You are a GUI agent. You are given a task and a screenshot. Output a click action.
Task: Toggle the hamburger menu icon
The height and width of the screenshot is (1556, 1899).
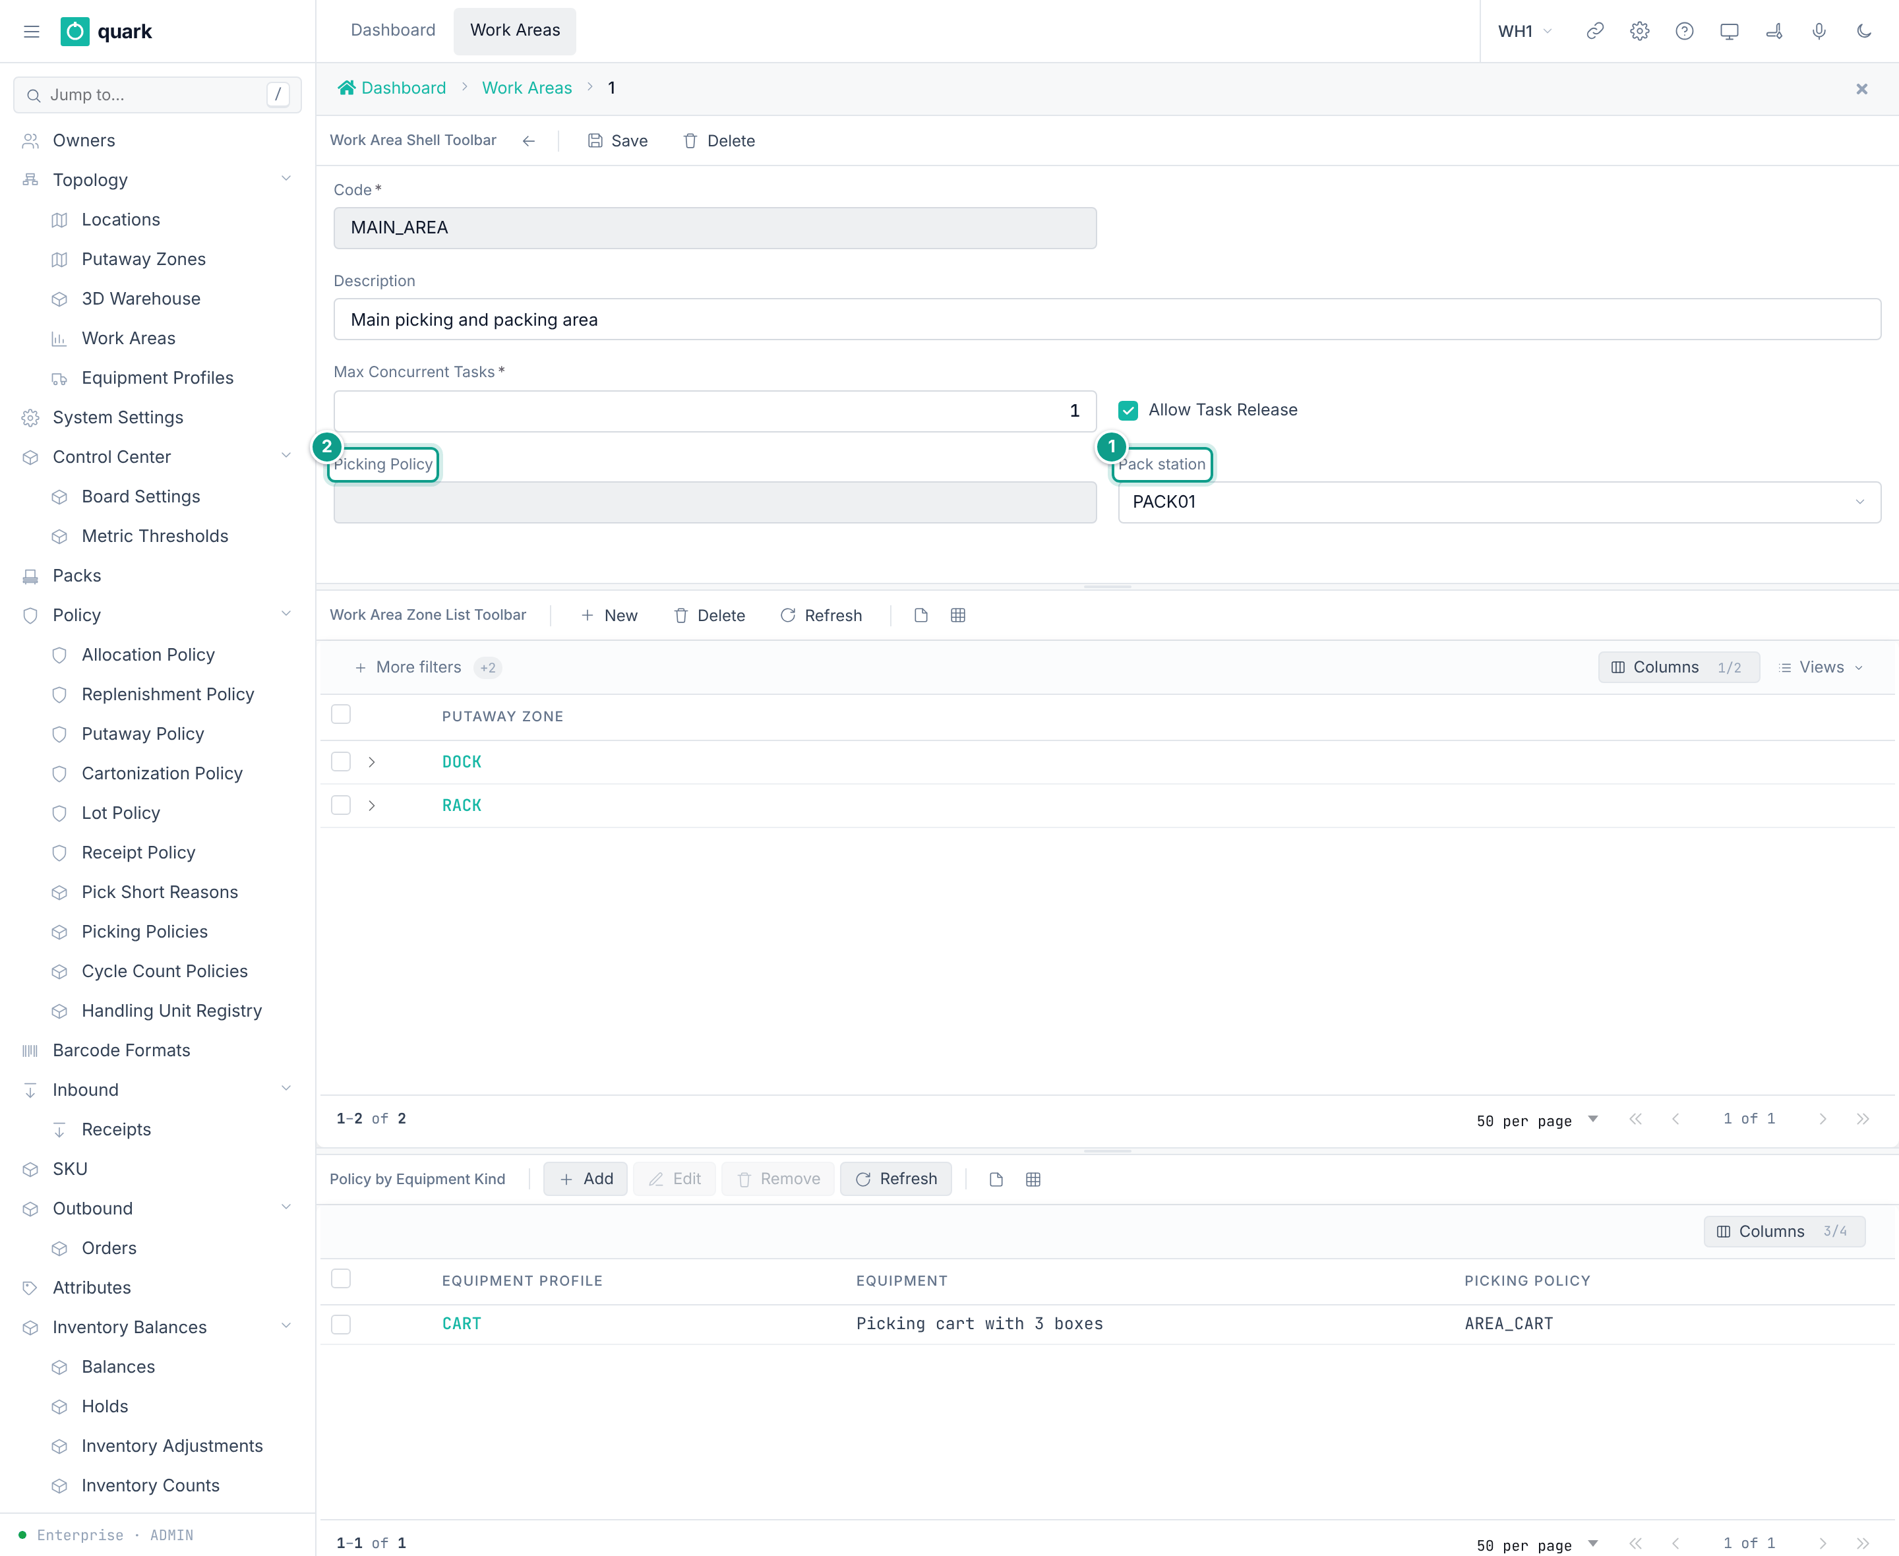(x=32, y=32)
